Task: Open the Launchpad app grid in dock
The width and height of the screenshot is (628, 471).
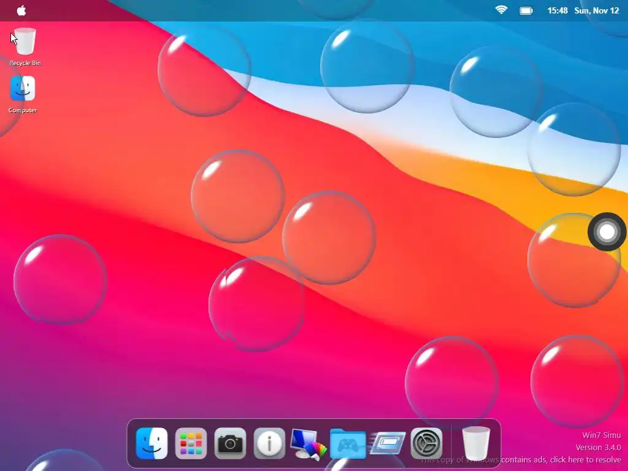Action: coord(191,443)
